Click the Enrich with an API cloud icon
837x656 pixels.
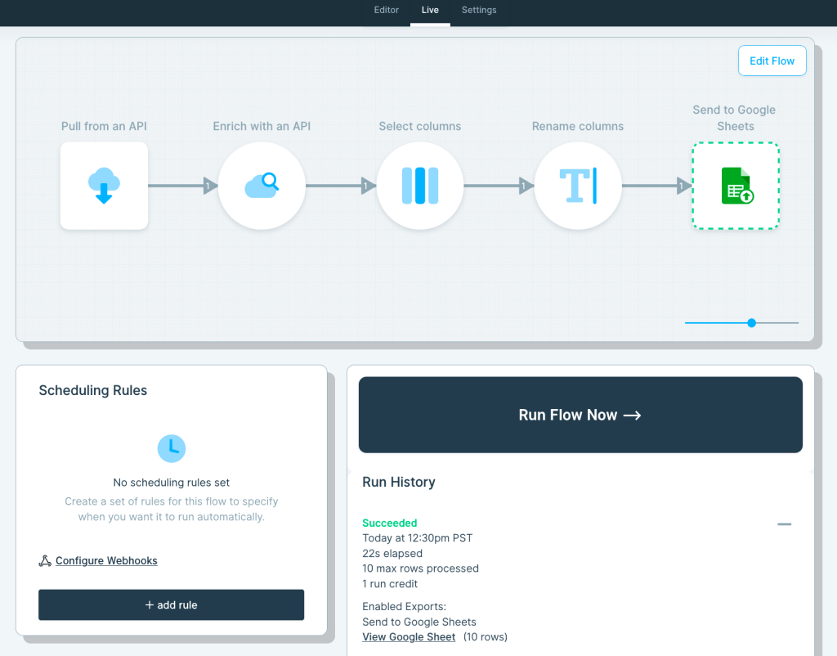(262, 186)
